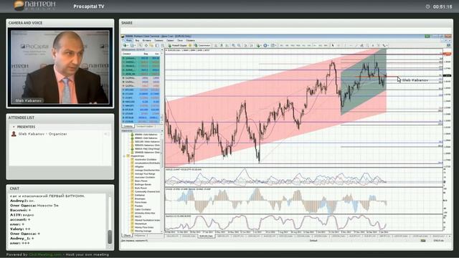Screen dimensions: 459x258
Task: Toggle the Navigator star icon in toolbar
Action: 151,45
